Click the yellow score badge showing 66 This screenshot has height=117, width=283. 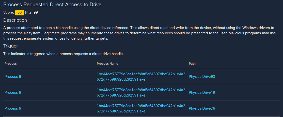[x=20, y=12]
